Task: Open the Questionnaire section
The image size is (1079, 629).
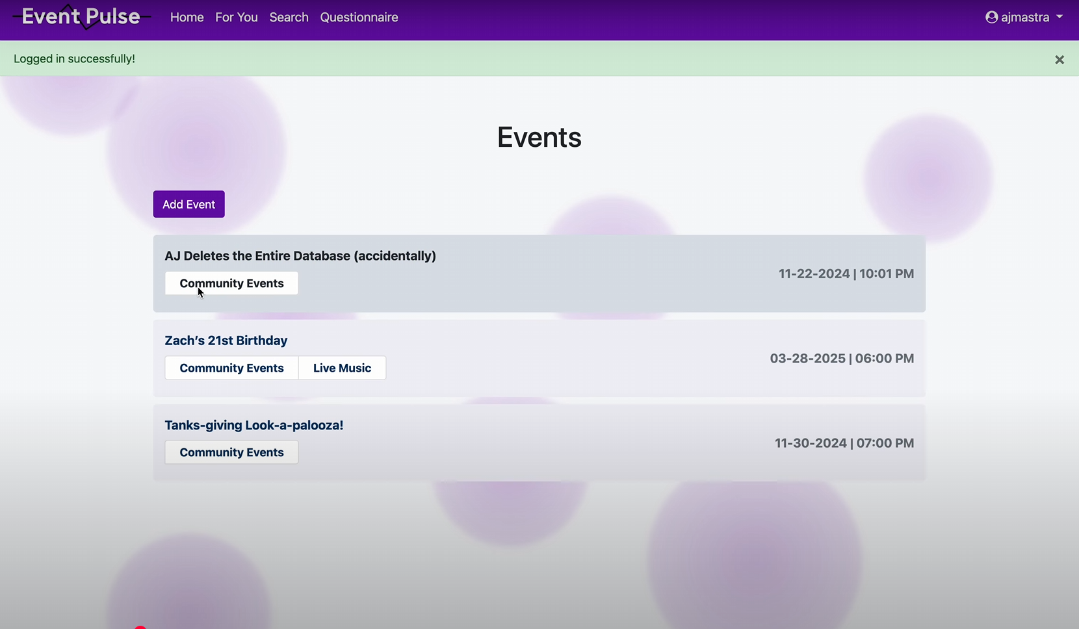Action: [x=359, y=17]
